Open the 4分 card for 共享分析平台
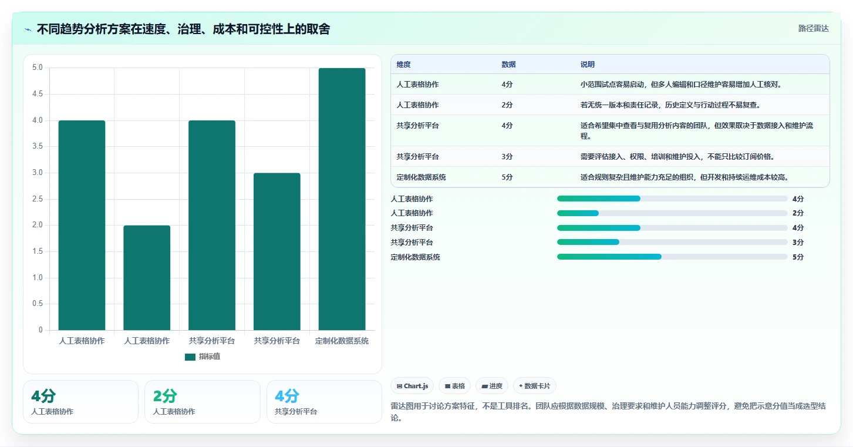 click(324, 402)
